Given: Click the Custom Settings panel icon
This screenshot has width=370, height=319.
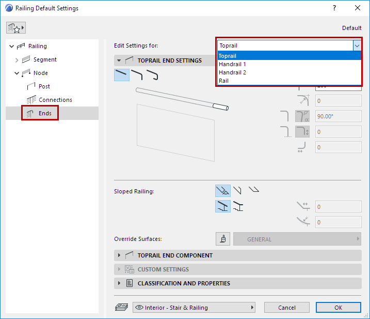Looking at the screenshot, I should click(x=130, y=269).
